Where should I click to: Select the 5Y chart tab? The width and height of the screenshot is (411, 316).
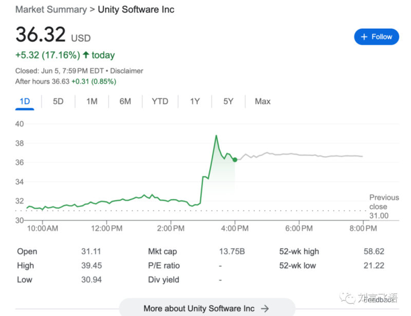[228, 101]
